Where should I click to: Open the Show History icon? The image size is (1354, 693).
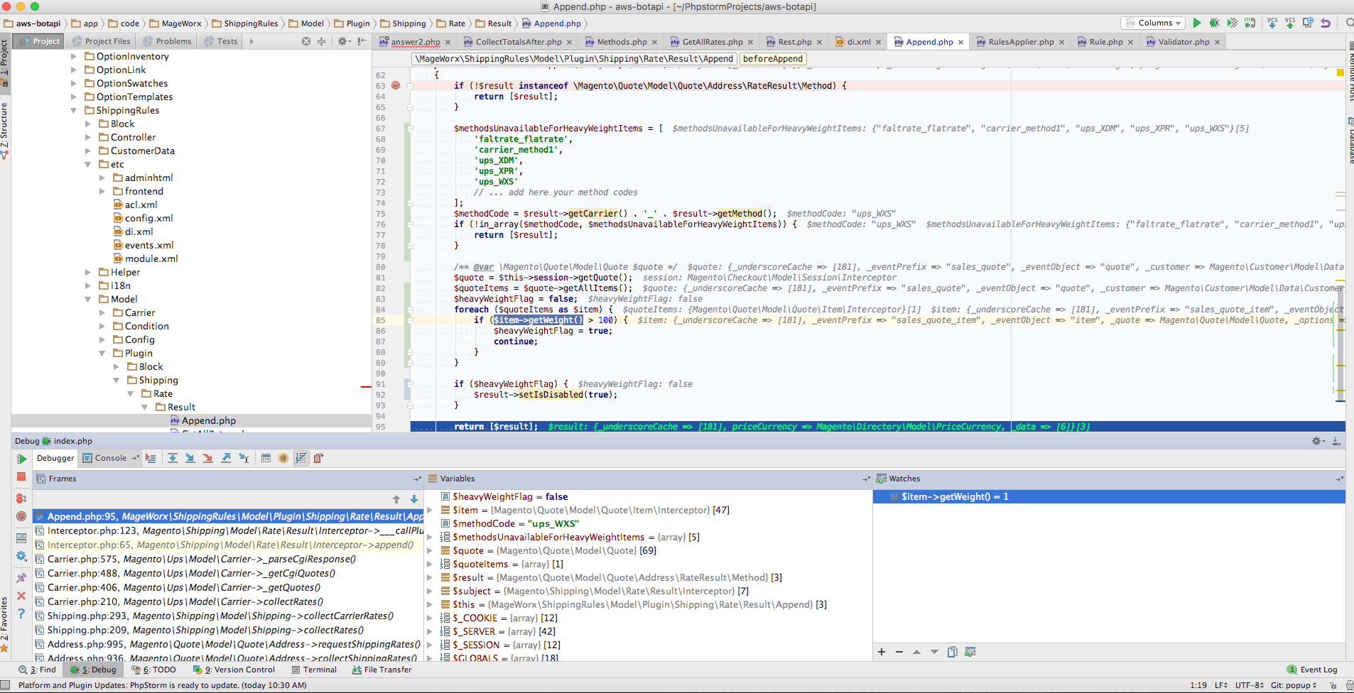click(x=1307, y=23)
